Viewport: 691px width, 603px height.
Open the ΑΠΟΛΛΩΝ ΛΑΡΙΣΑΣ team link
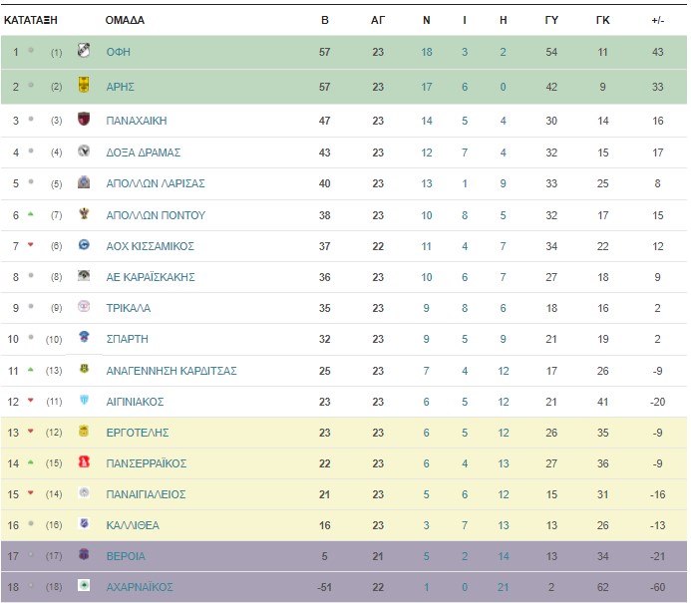[x=156, y=183]
